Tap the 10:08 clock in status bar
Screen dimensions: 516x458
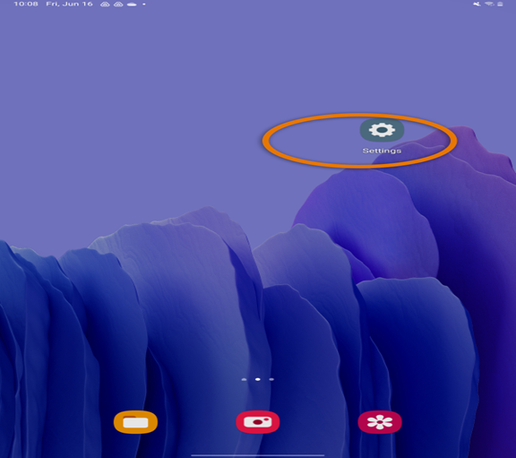[x=26, y=4]
